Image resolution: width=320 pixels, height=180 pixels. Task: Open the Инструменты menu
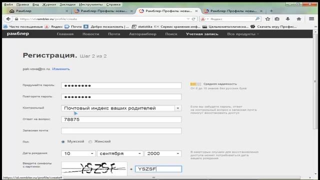(x=91, y=4)
